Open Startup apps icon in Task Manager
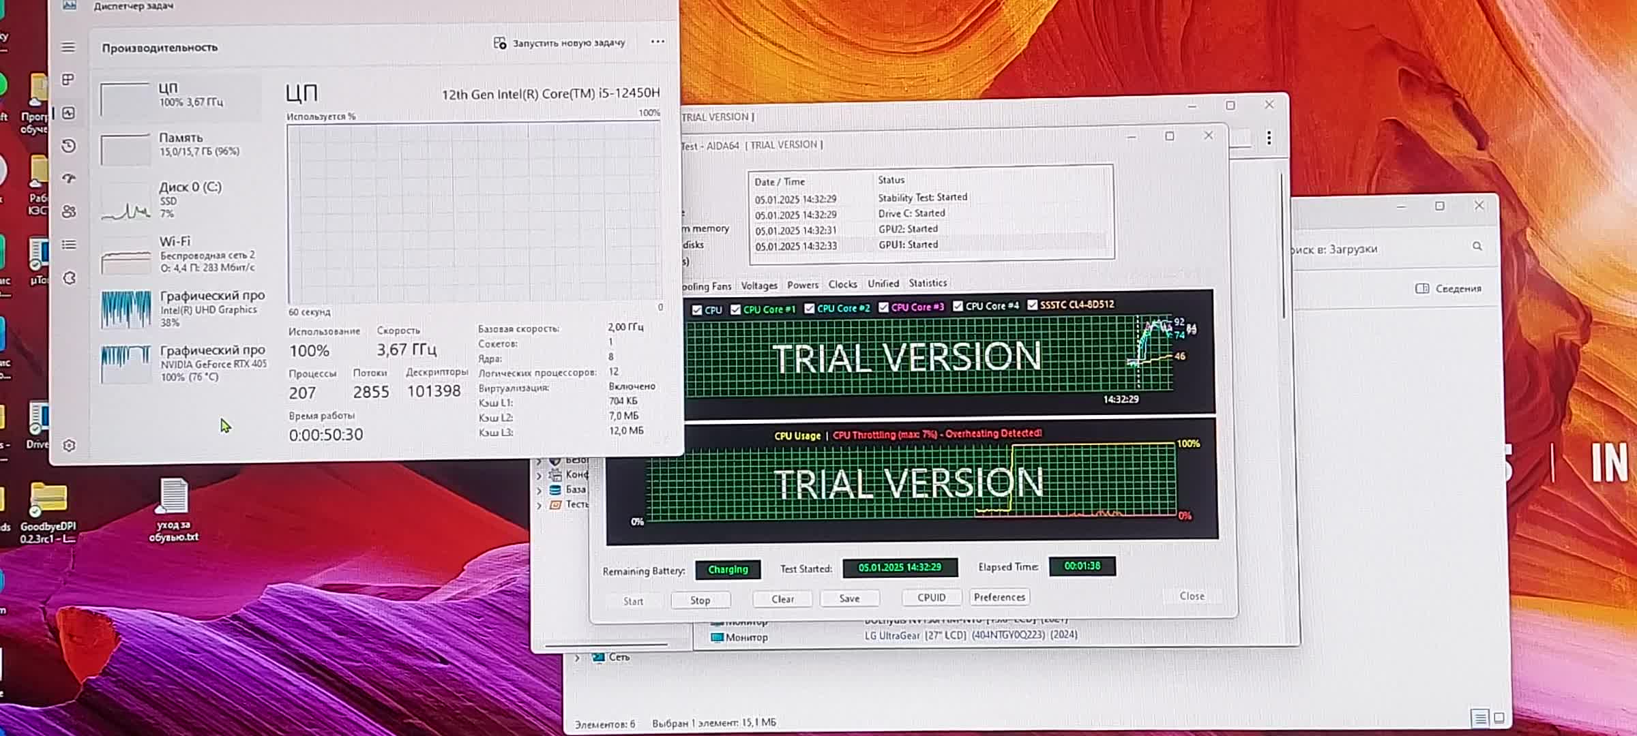Image resolution: width=1637 pixels, height=736 pixels. [x=69, y=179]
